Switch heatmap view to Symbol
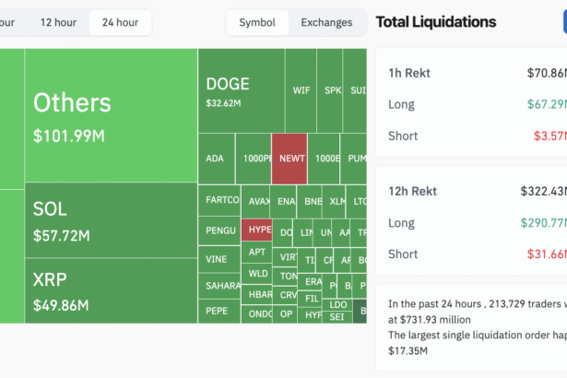 coord(256,22)
